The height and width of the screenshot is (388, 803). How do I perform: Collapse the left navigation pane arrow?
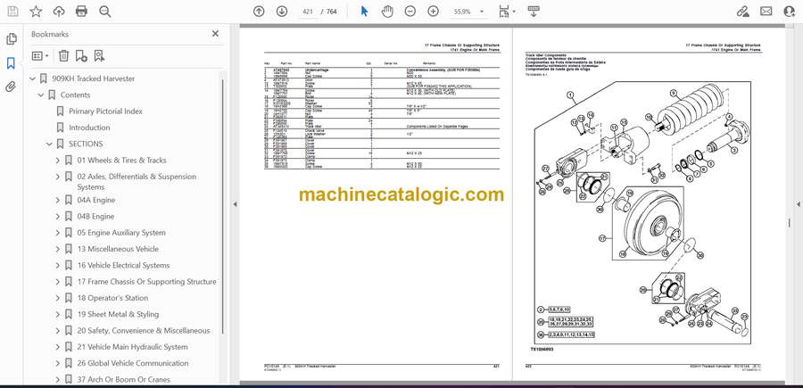click(x=235, y=204)
